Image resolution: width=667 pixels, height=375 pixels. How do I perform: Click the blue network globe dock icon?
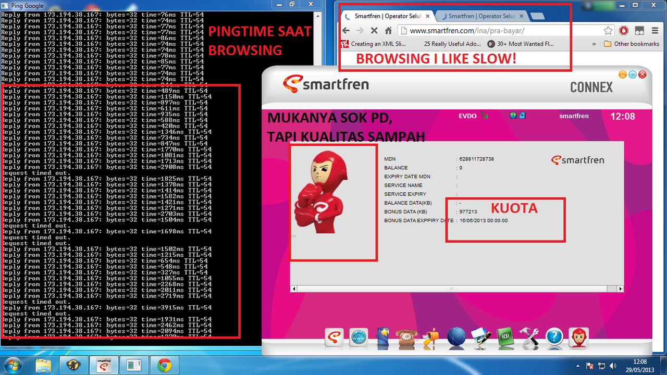[x=456, y=337]
